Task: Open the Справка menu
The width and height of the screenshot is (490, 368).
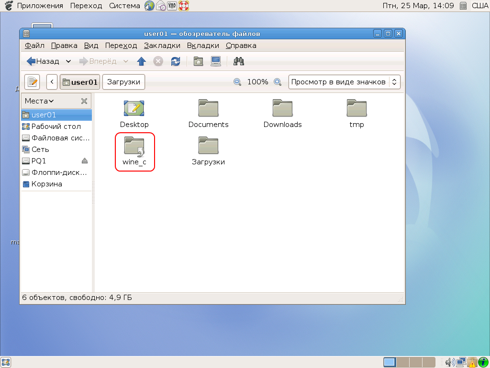Action: tap(241, 46)
